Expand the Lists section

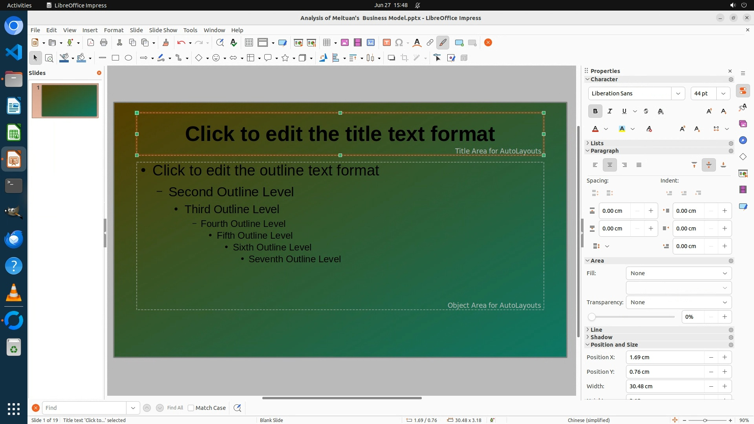point(597,143)
